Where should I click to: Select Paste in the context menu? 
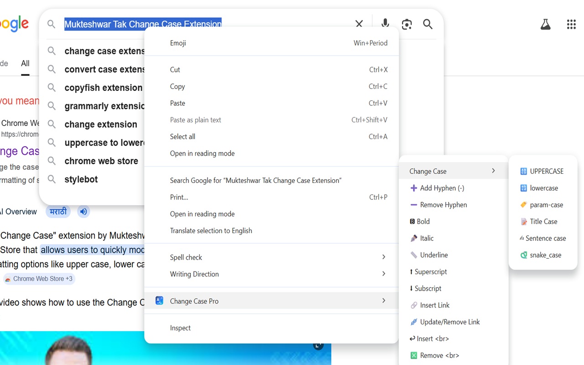click(x=271, y=103)
